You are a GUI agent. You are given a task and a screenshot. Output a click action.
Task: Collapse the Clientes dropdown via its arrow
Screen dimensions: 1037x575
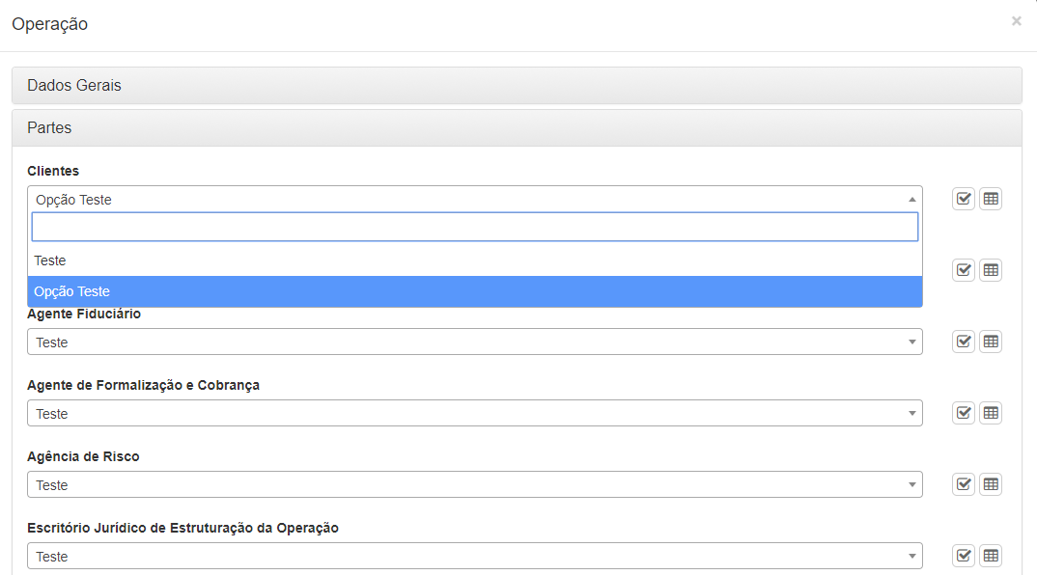point(911,199)
